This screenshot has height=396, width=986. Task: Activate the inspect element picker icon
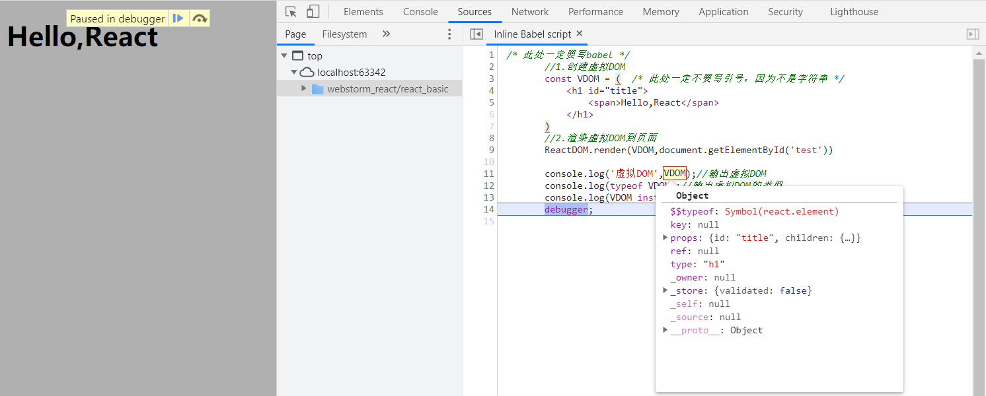(x=291, y=11)
